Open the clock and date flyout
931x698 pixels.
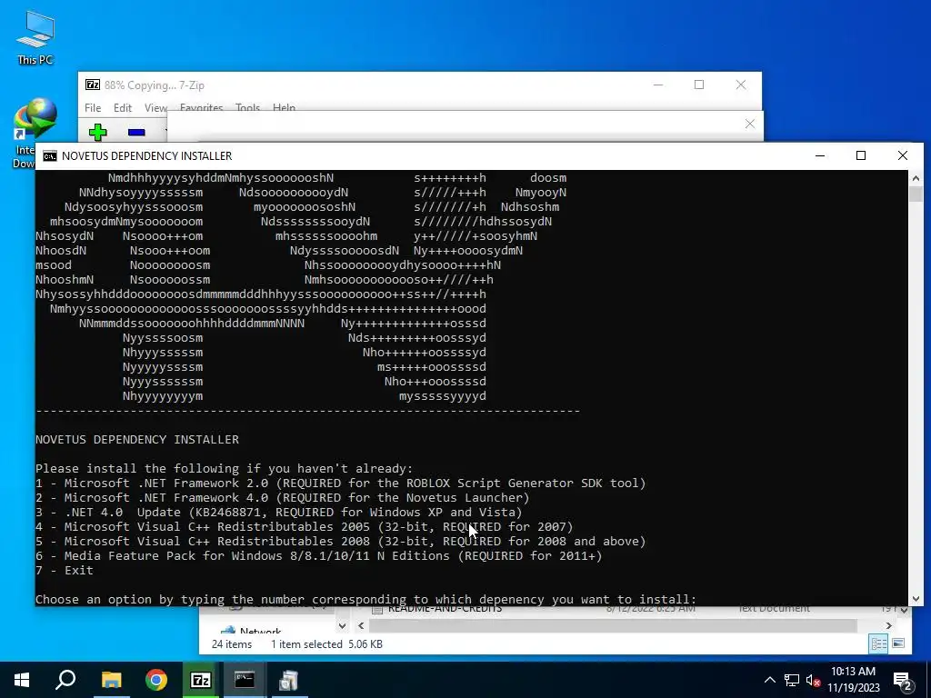tap(853, 680)
